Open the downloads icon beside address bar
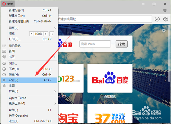The width and height of the screenshot is (171, 124). click(157, 19)
